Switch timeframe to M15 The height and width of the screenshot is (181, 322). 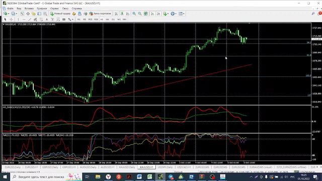click(90, 19)
